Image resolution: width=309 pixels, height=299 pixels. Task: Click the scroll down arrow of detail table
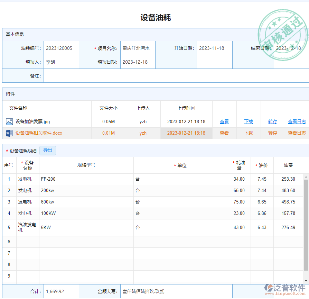click(x=306, y=281)
